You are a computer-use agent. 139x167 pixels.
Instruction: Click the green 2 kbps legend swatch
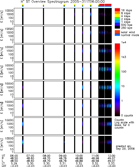click(x=117, y=18)
